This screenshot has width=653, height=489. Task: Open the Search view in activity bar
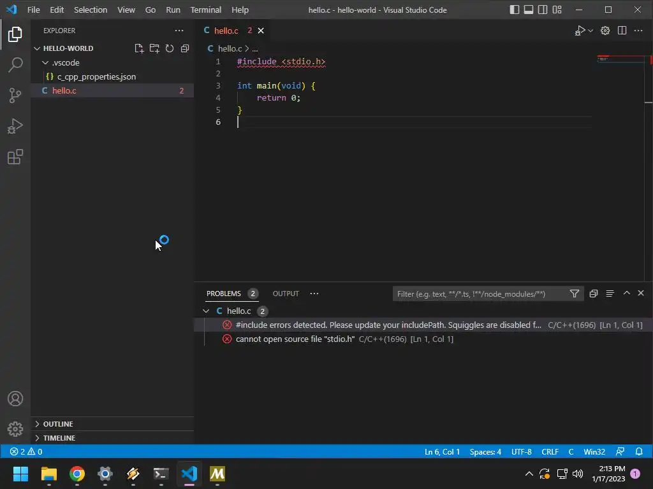pyautogui.click(x=15, y=65)
